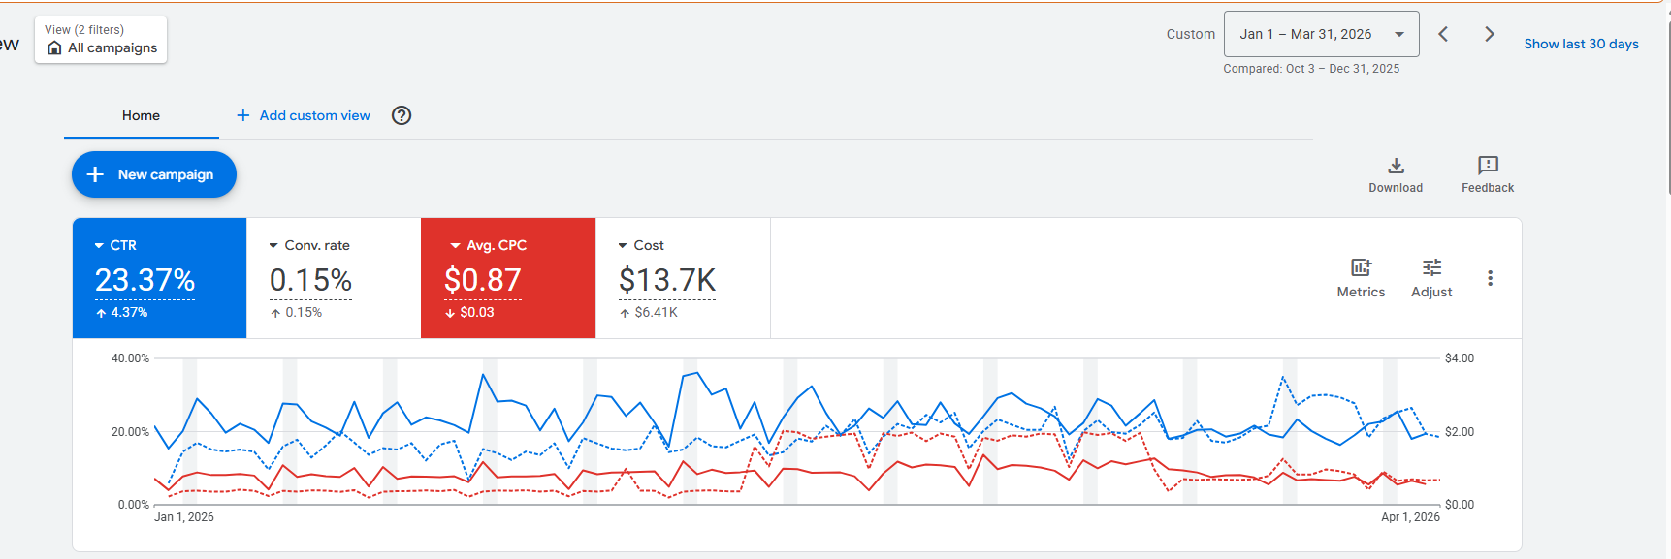The image size is (1671, 559).
Task: Click the Compared: Oct 3 – Dec 31, 2025 text
Action: (1311, 69)
